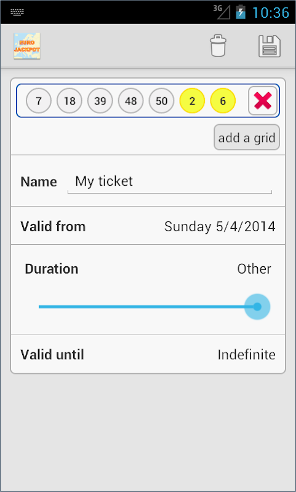The width and height of the screenshot is (296, 492).
Task: Click the add a grid button
Action: coord(247,137)
